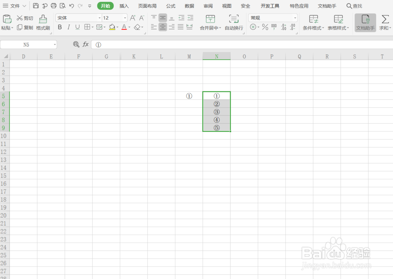Screen dimensions: 393x279
Task: Click the Undo arrow icon
Action: [x=72, y=5]
